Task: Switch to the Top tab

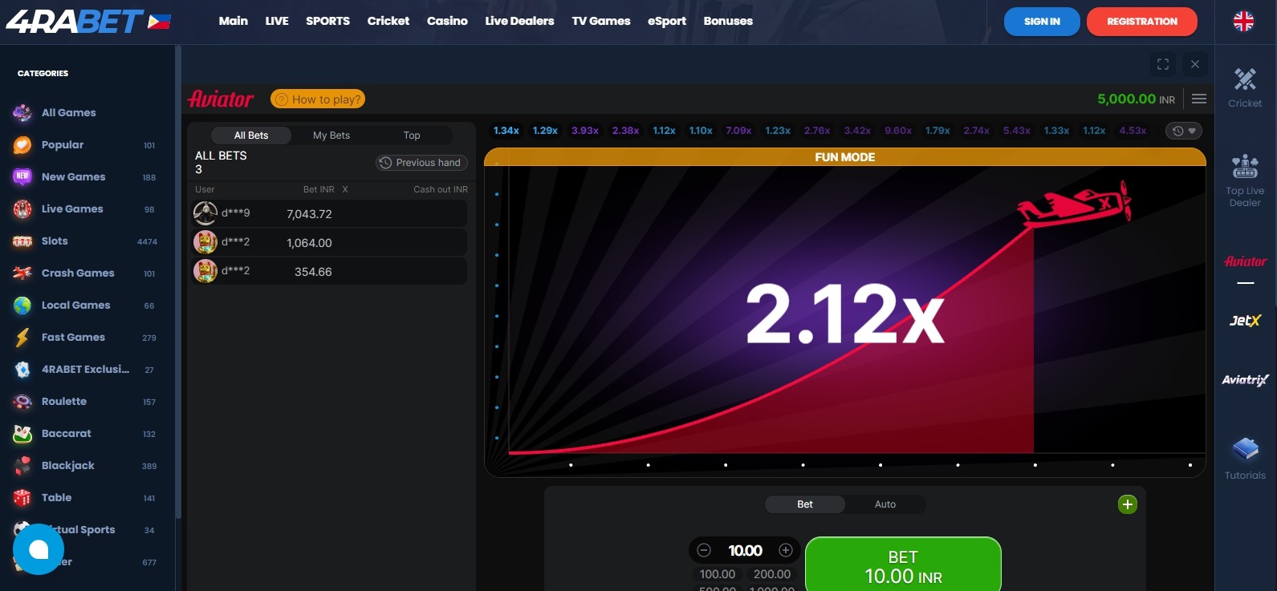Action: click(412, 136)
